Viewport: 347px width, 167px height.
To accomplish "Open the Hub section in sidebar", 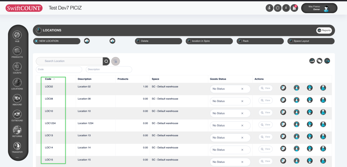I will pyautogui.click(x=17, y=37).
